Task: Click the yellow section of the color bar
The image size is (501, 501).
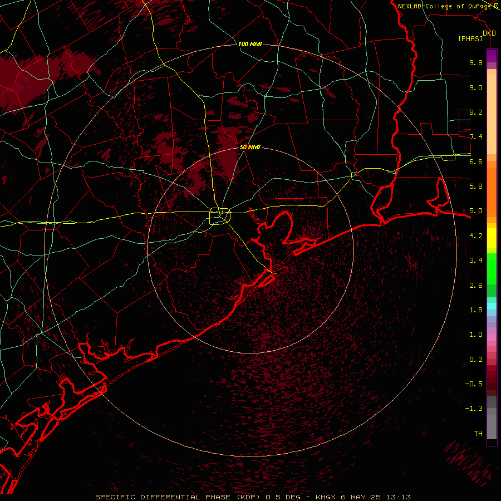Action: pyautogui.click(x=492, y=238)
